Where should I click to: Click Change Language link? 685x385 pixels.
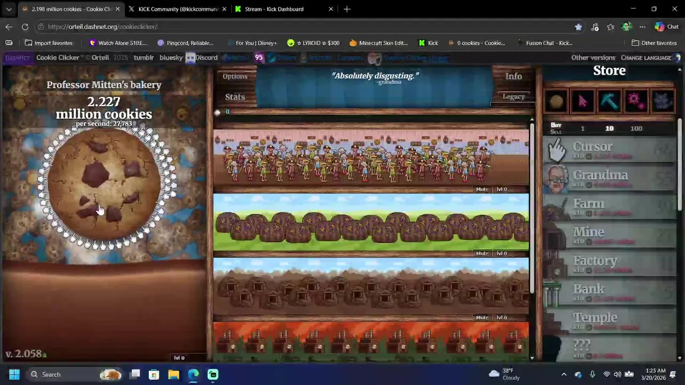646,58
